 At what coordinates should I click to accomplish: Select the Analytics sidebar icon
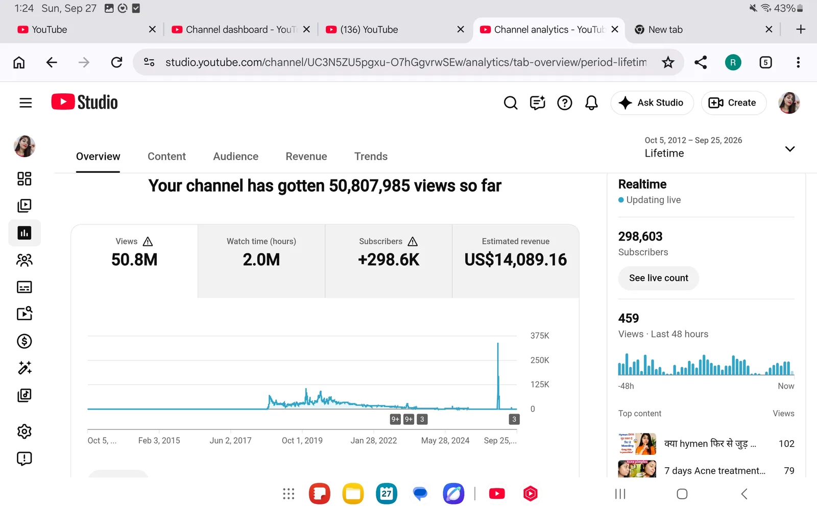pos(25,233)
